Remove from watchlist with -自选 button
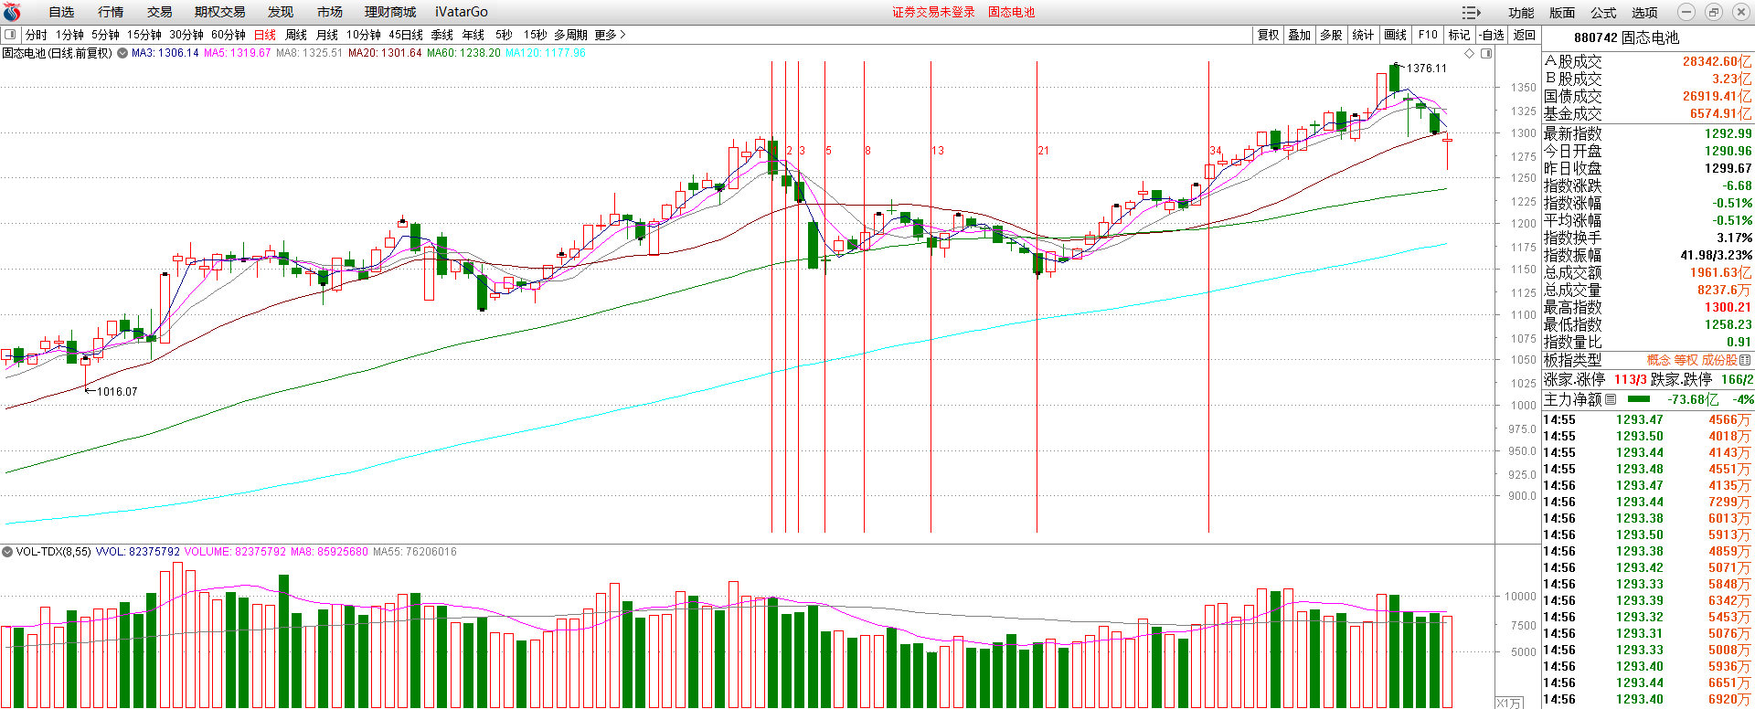The height and width of the screenshot is (709, 1755). 1492,35
